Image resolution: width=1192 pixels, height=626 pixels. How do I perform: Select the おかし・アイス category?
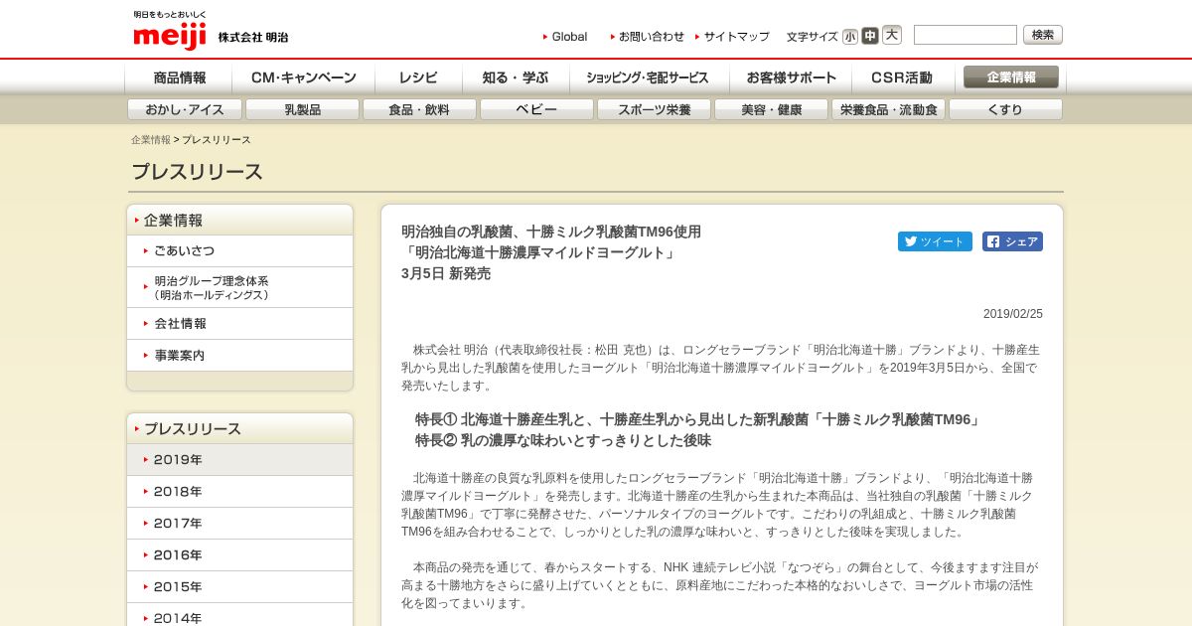tap(184, 109)
